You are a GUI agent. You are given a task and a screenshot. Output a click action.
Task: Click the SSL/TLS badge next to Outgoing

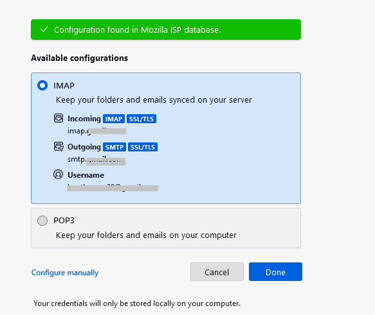tap(143, 147)
